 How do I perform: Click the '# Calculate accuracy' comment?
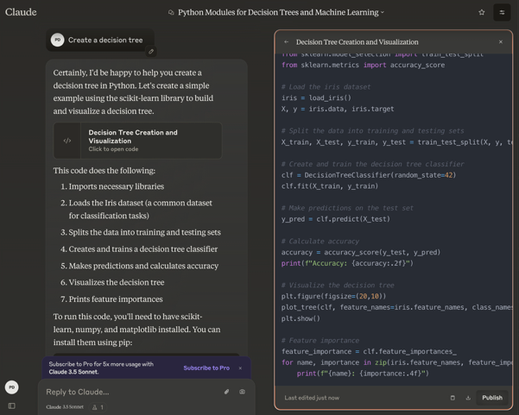320,242
